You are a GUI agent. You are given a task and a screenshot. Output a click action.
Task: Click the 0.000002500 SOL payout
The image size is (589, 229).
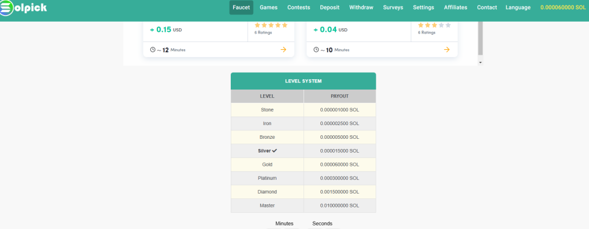click(340, 123)
